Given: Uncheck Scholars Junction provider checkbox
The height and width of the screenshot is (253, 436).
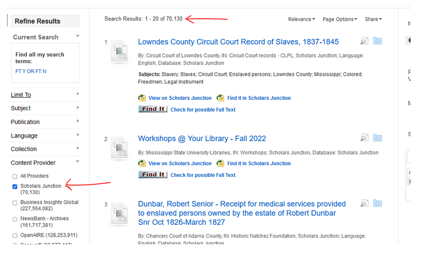Looking at the screenshot, I should pyautogui.click(x=15, y=186).
